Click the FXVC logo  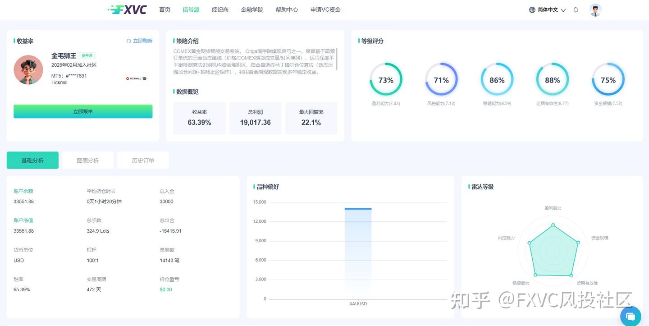128,9
